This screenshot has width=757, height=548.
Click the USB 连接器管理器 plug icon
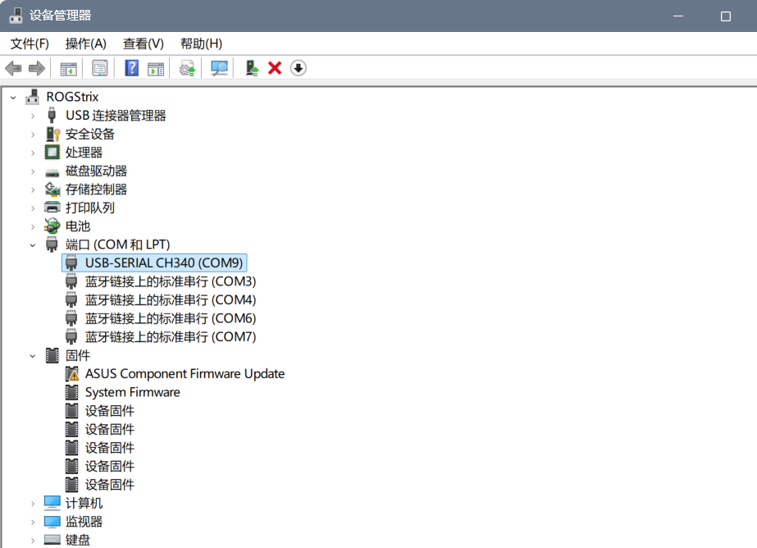point(52,115)
